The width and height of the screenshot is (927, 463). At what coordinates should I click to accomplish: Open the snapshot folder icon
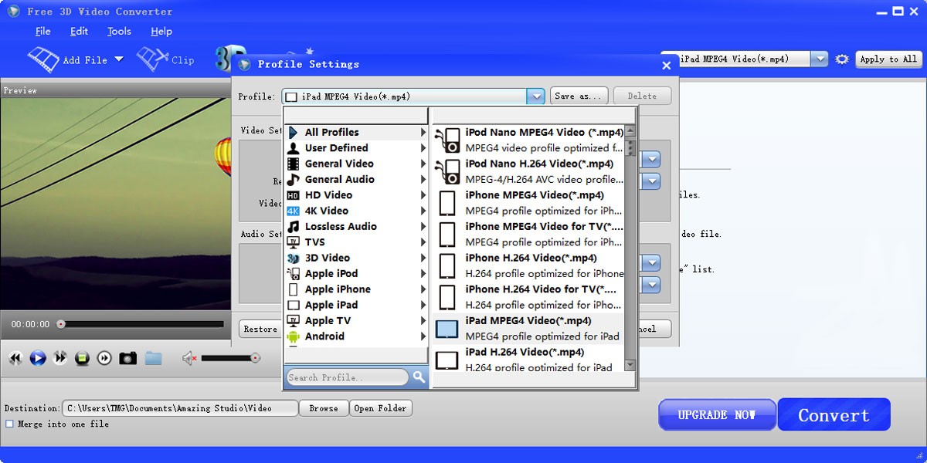(x=153, y=358)
